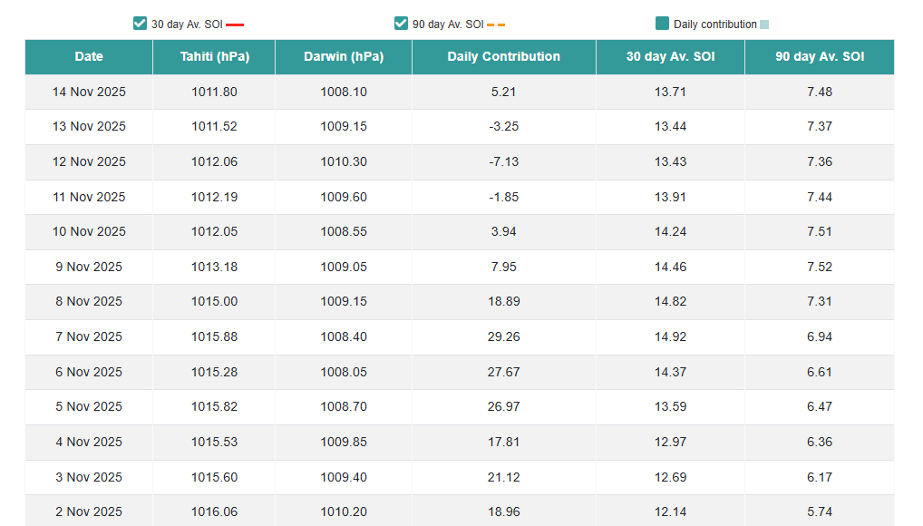This screenshot has width=923, height=526.
Task: Uncheck the 30 day Av. SOI checkbox
Action: coord(140,24)
